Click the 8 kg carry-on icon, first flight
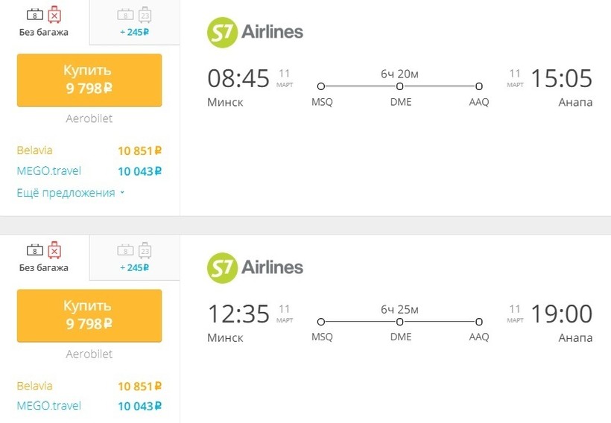 (34, 14)
